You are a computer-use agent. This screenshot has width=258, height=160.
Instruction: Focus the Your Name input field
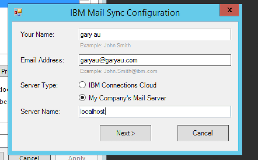pyautogui.click(x=155, y=35)
